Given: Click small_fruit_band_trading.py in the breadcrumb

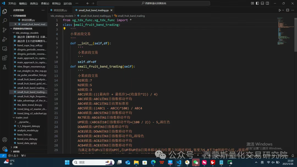Looking at the screenshot, I should coord(96,16).
